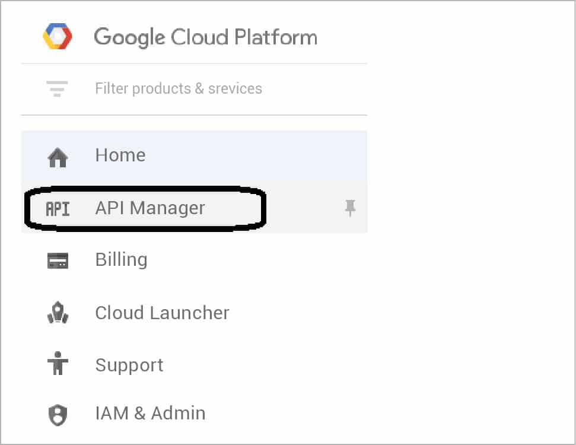Open the Billing menu entry
Screen dimensions: 576x445
(x=121, y=260)
